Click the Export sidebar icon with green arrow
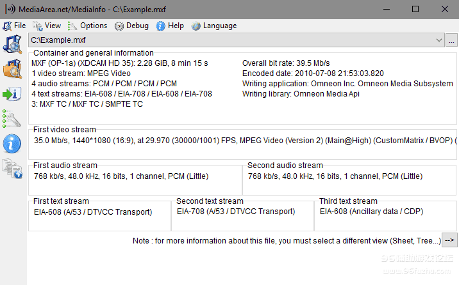This screenshot has height=285, width=459. [x=12, y=94]
